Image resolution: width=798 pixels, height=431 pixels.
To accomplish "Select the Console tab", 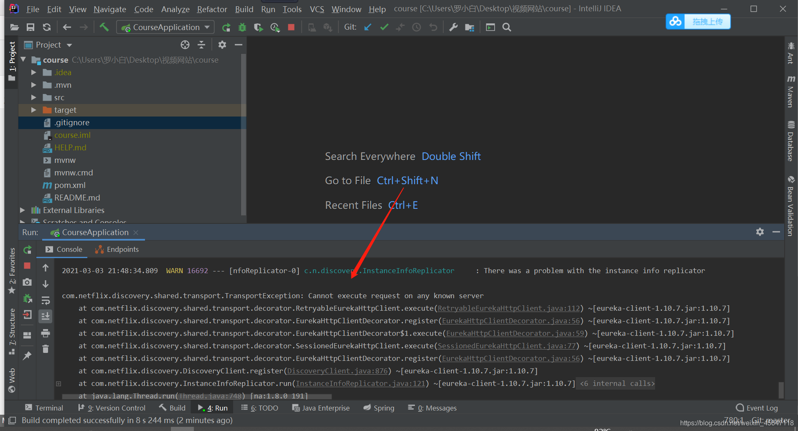I will pyautogui.click(x=64, y=249).
